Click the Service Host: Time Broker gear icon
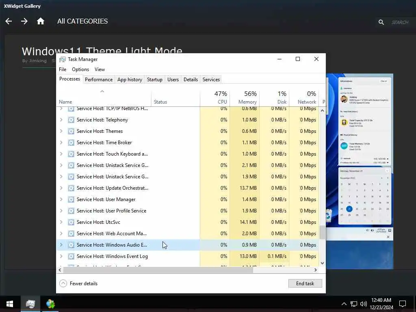Image resolution: width=416 pixels, height=312 pixels. [71, 143]
